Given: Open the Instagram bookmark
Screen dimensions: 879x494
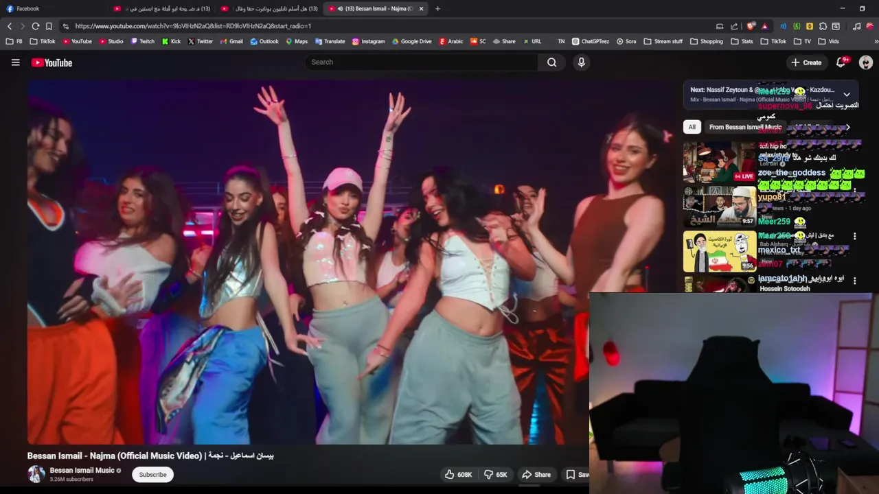Looking at the screenshot, I should [368, 41].
